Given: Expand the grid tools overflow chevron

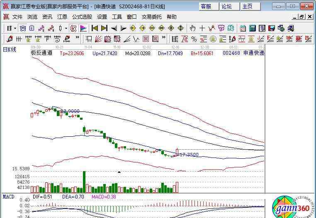Looking at the screenshot, I should (164, 37).
